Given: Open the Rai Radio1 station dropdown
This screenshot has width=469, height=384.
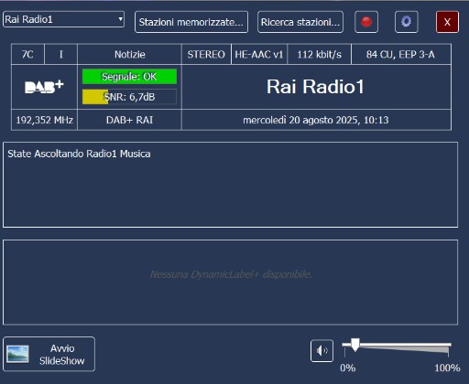Looking at the screenshot, I should pos(63,19).
